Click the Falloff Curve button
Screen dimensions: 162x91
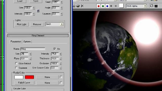[24, 83]
